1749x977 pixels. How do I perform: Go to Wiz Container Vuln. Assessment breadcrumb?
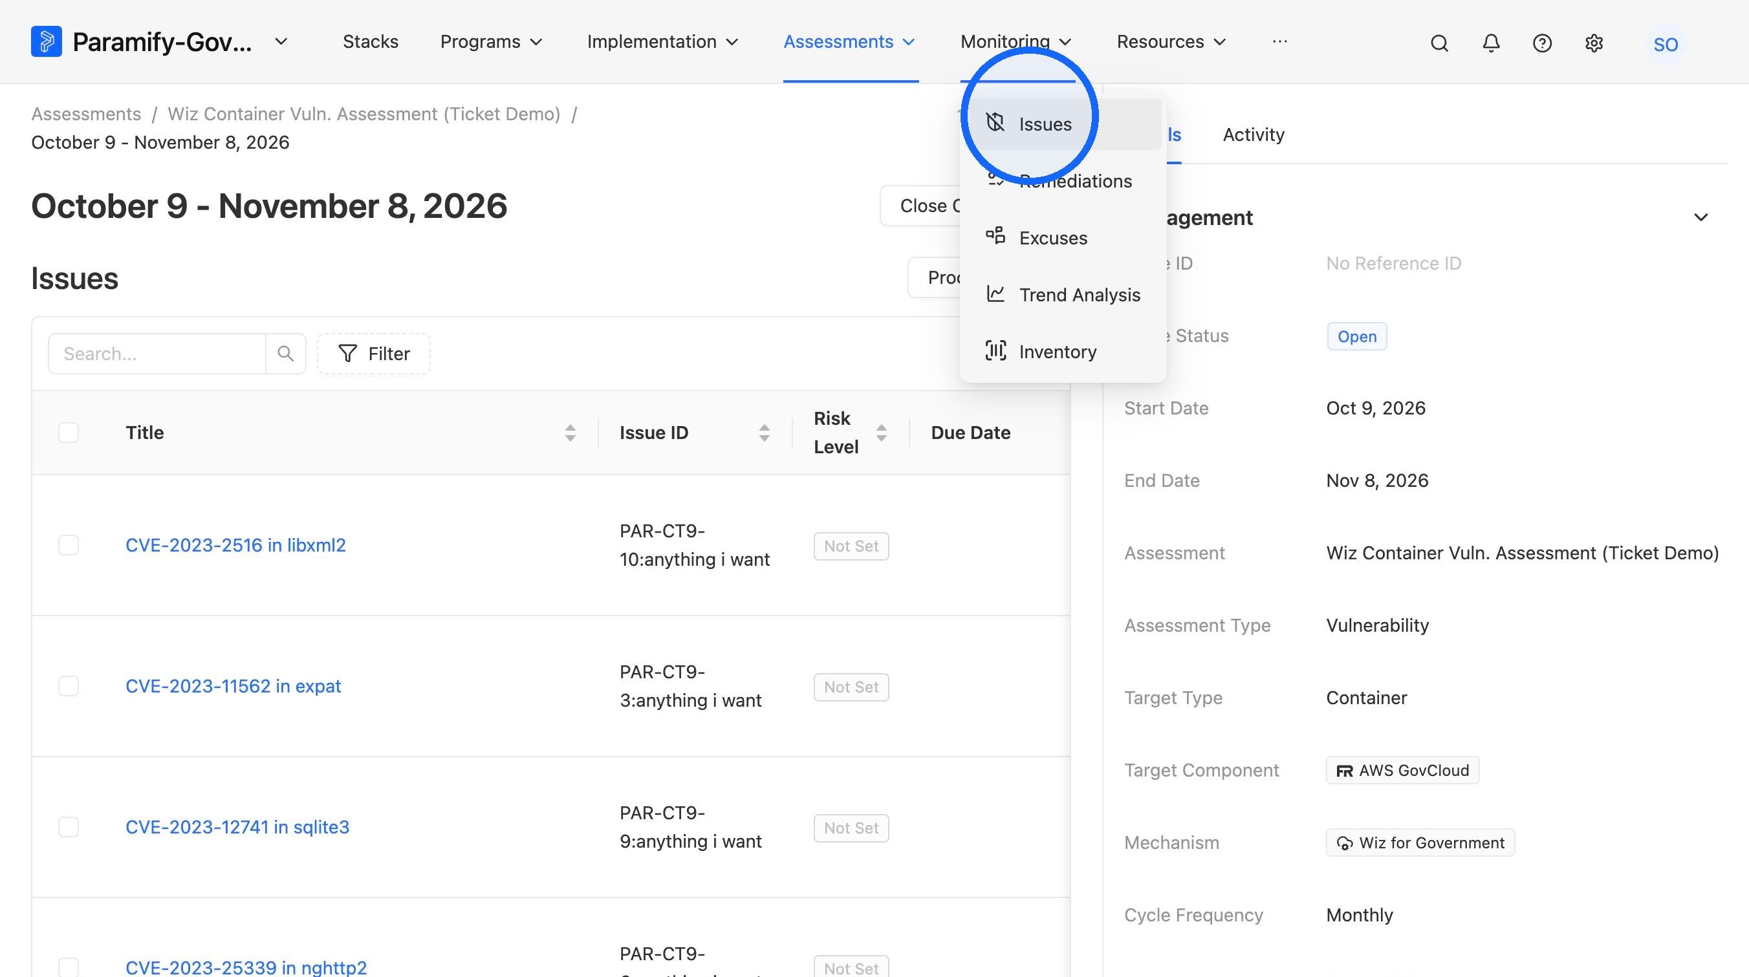click(x=364, y=113)
